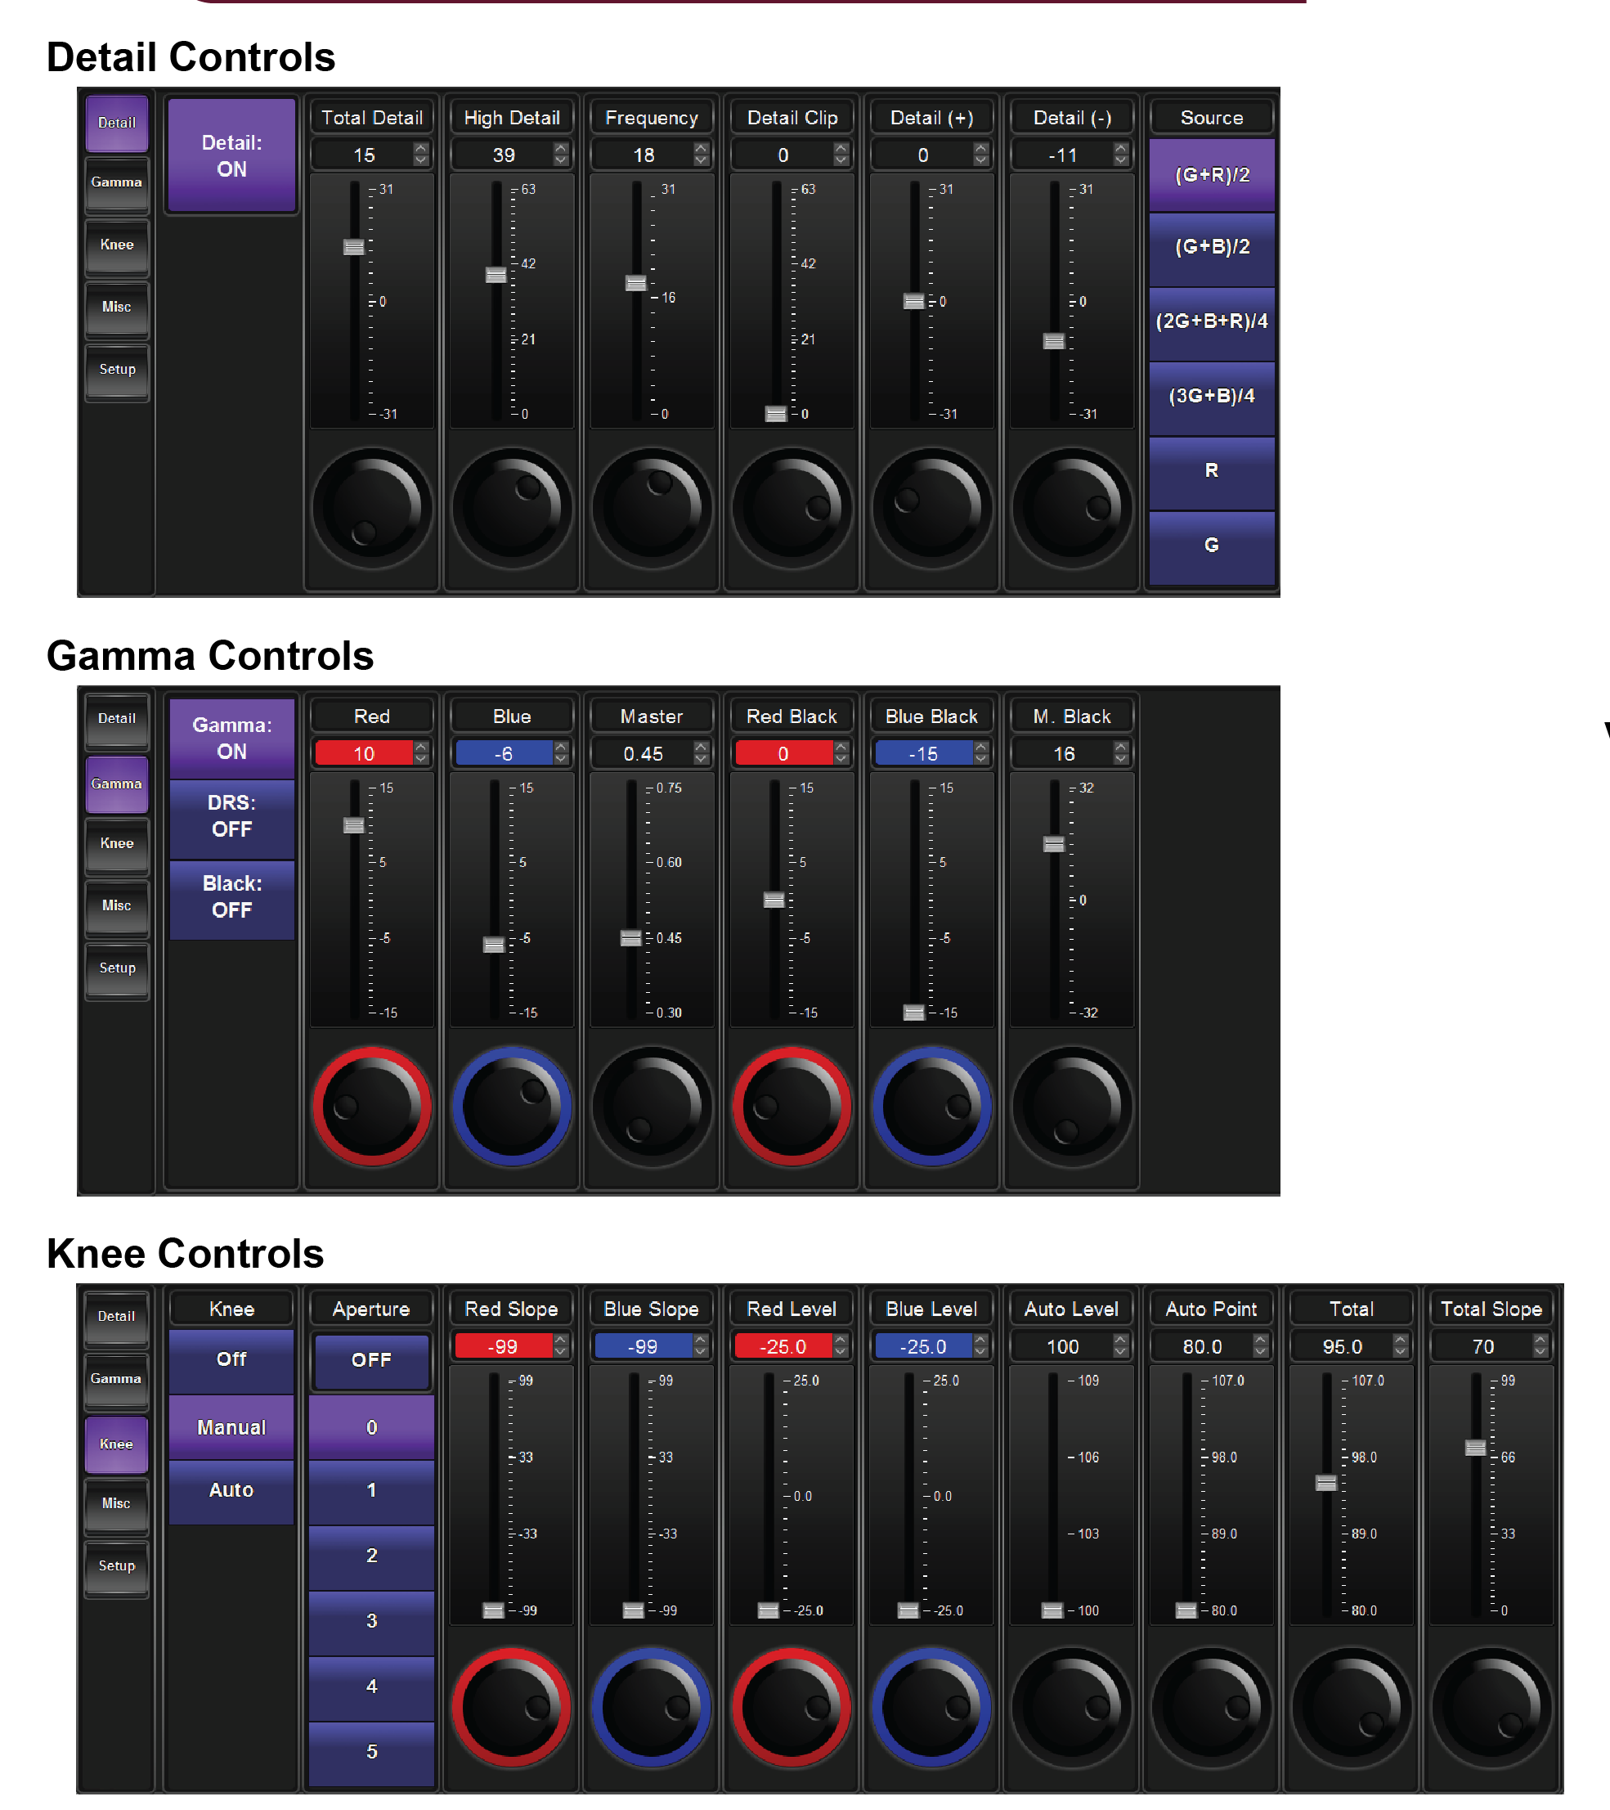This screenshot has width=1610, height=1810.
Task: Click the Master gamma 0.45 value field
Action: (x=643, y=753)
